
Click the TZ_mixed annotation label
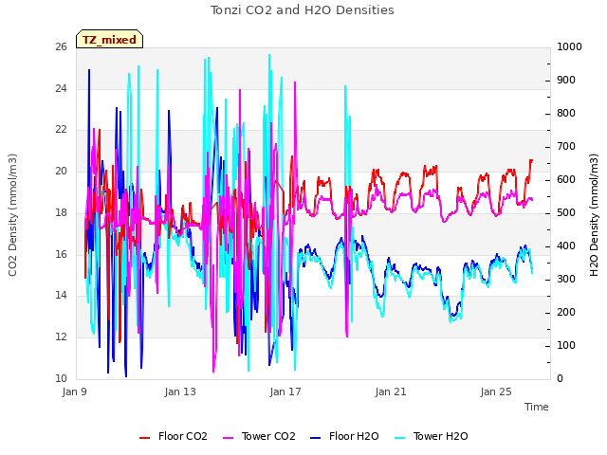[x=110, y=40]
